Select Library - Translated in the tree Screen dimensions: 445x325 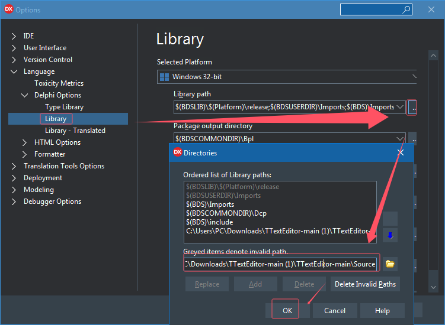[x=75, y=131]
